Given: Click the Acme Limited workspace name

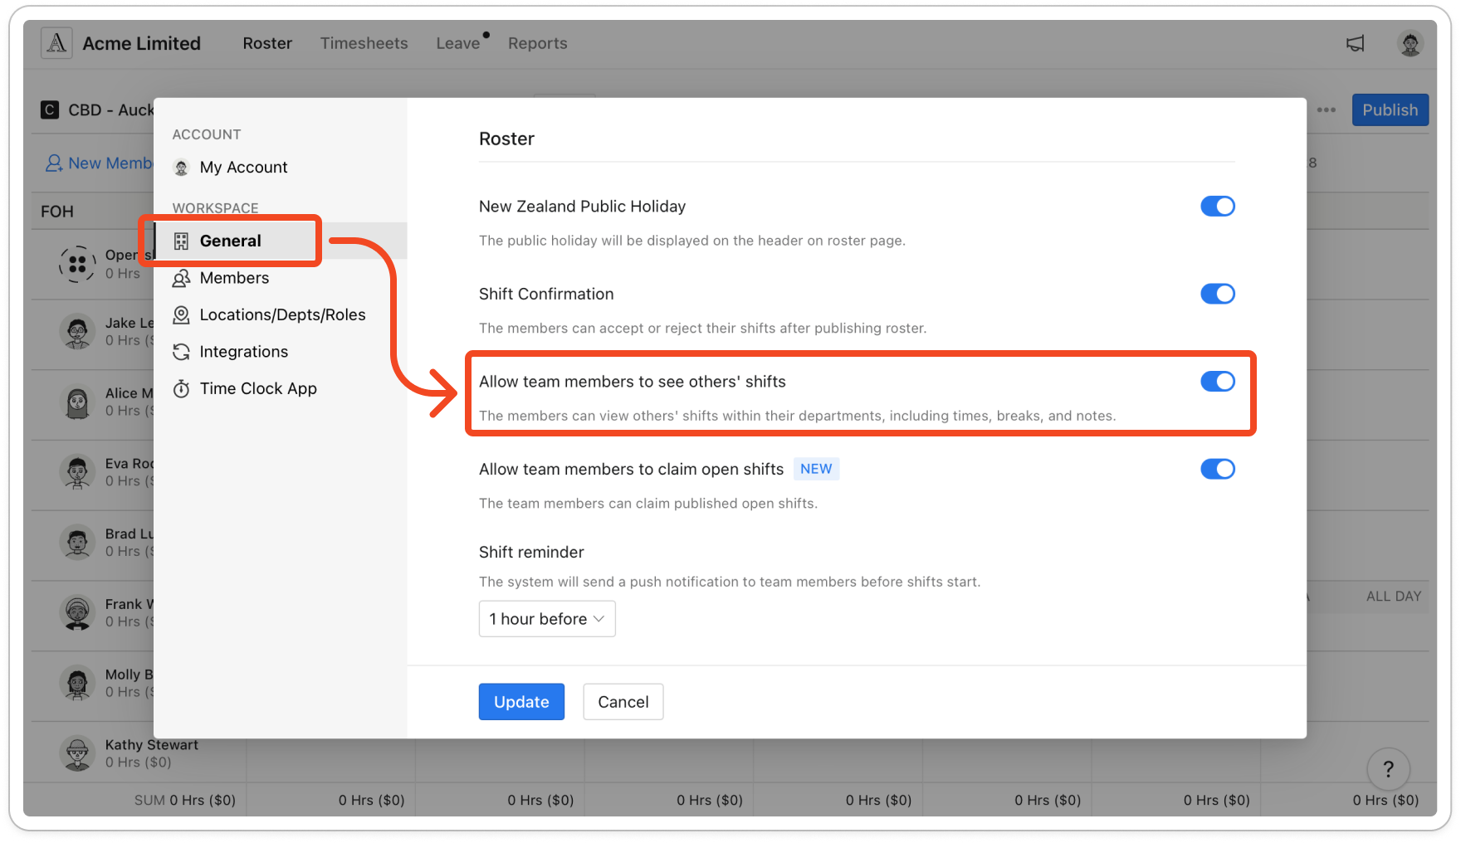Looking at the screenshot, I should tap(142, 43).
